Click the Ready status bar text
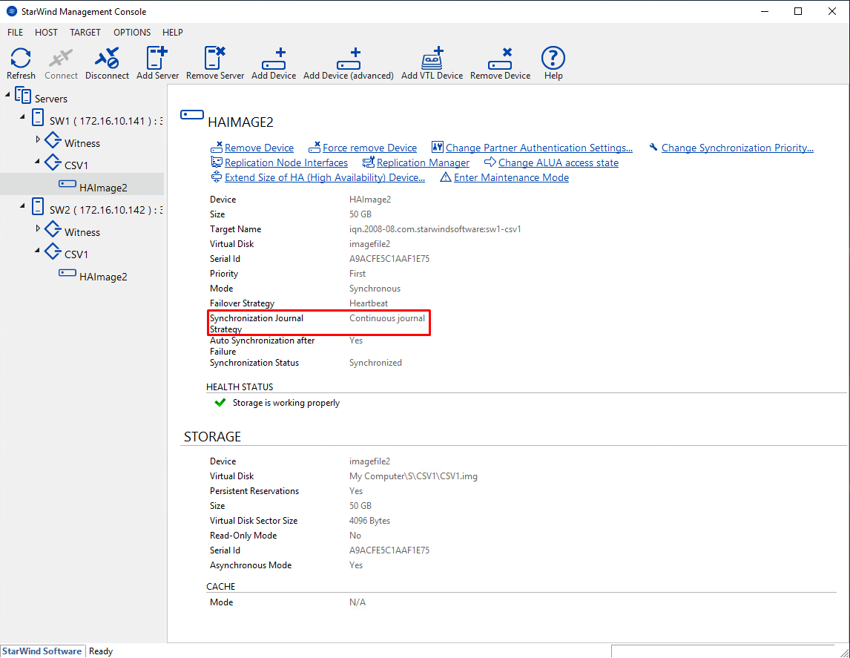The image size is (850, 658). pyautogui.click(x=101, y=651)
